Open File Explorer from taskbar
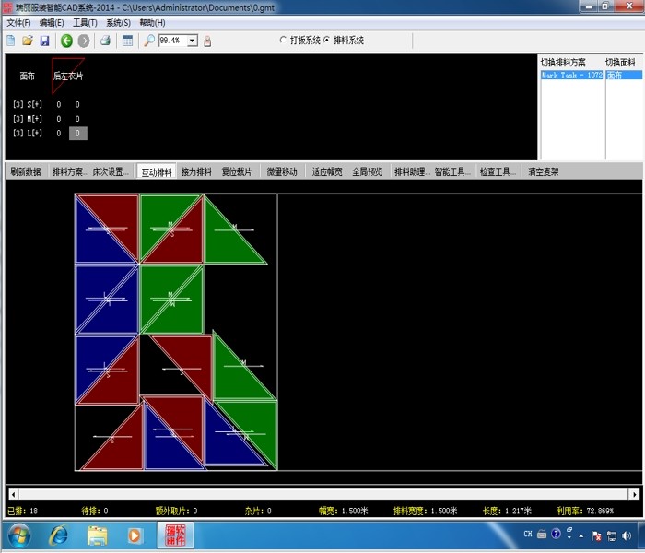This screenshot has width=645, height=553. 97,535
